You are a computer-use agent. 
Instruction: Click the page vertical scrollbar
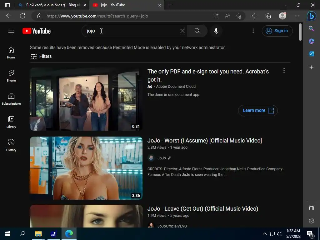(300, 32)
